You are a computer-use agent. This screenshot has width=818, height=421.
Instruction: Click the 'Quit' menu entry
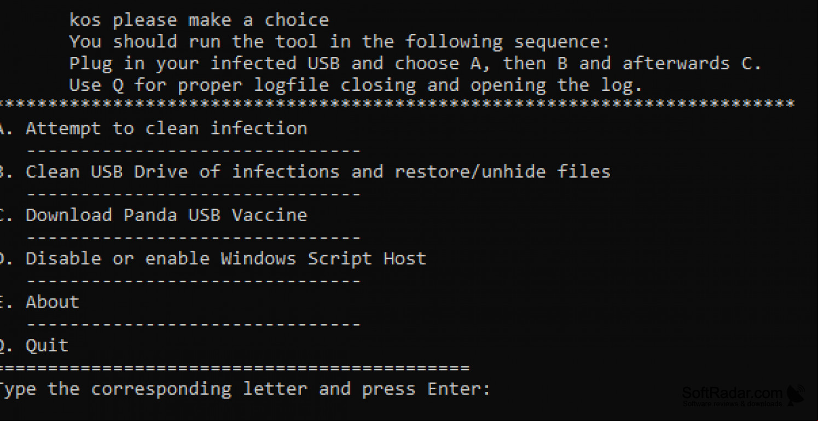pos(34,345)
